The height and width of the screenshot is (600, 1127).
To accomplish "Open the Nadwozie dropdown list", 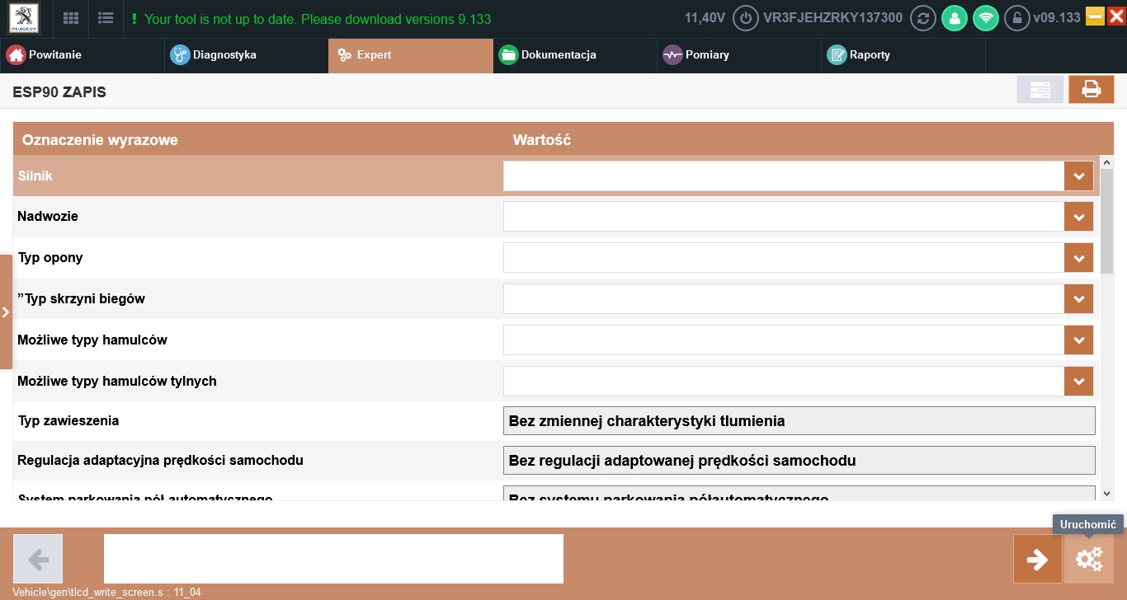I will coord(1078,218).
